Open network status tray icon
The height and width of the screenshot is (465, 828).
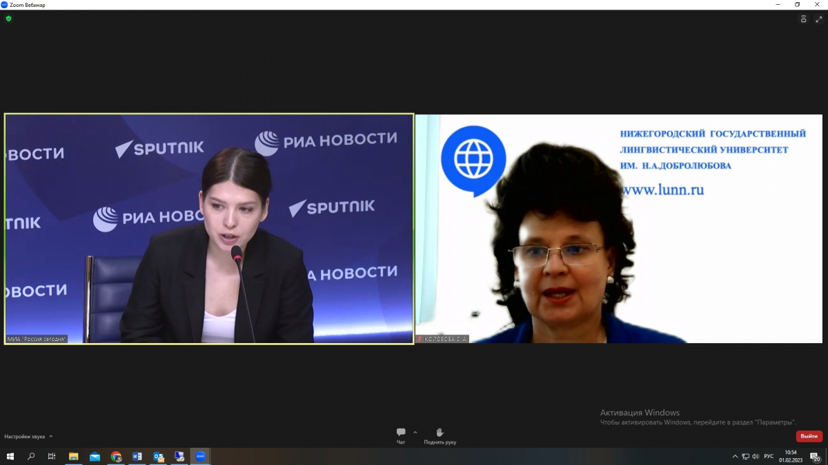pyautogui.click(x=746, y=456)
